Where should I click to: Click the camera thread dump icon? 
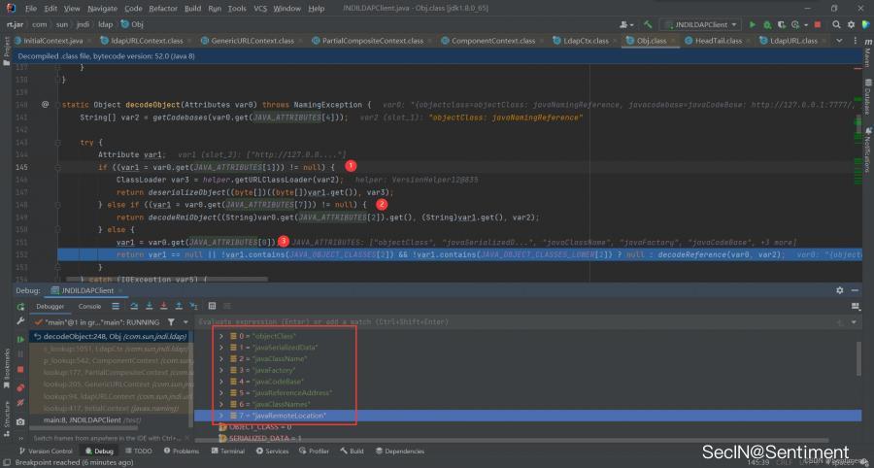point(20,421)
